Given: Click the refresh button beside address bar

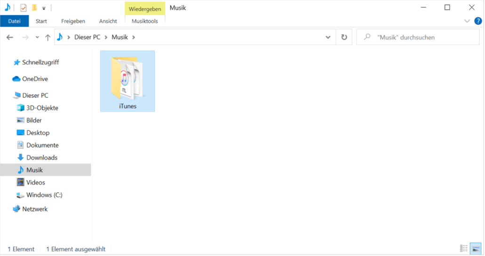Looking at the screenshot, I should pyautogui.click(x=344, y=37).
